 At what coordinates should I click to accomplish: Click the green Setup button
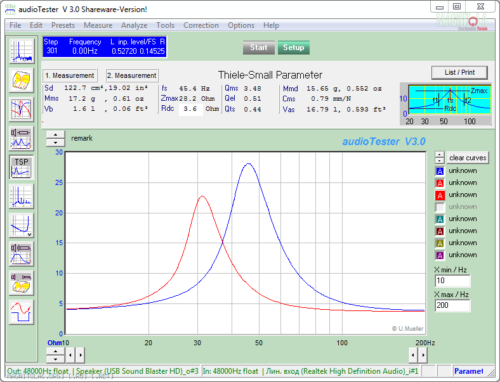294,48
